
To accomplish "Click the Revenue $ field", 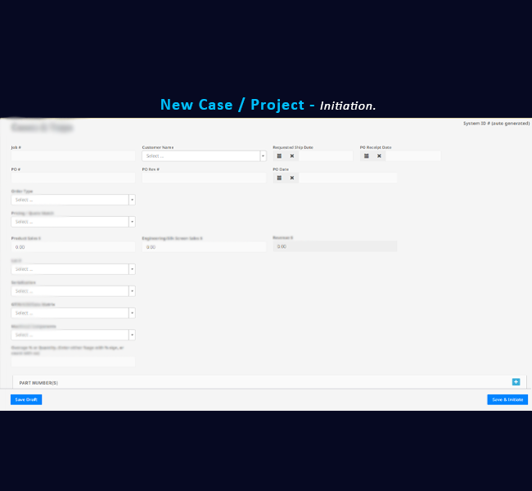I will [334, 246].
